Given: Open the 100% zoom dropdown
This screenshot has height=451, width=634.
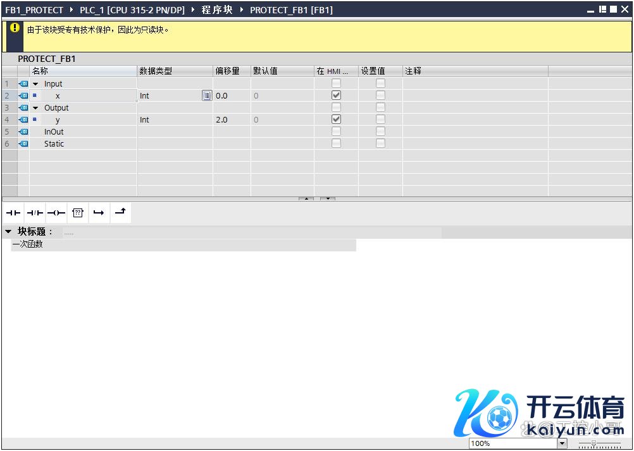Looking at the screenshot, I should [562, 443].
